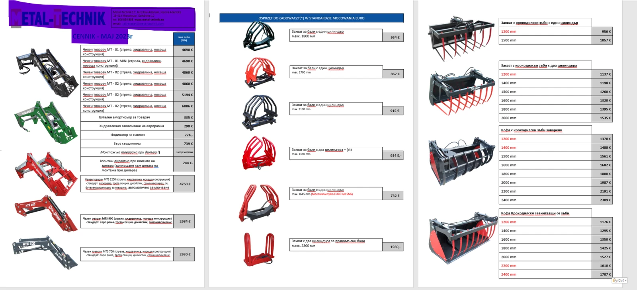Expand the Paste Options (Ctrl) dropdown arrow
637x290 pixels.
[x=626, y=280]
